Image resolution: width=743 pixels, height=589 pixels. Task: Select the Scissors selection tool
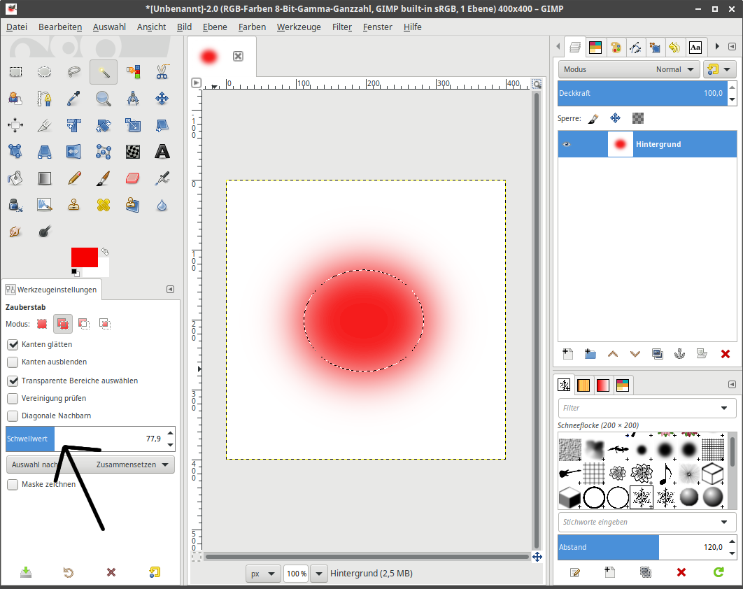click(162, 71)
